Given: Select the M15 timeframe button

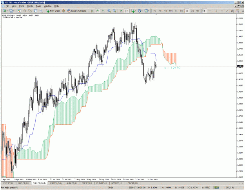Looking at the screenshot, I should (x=165, y=11).
